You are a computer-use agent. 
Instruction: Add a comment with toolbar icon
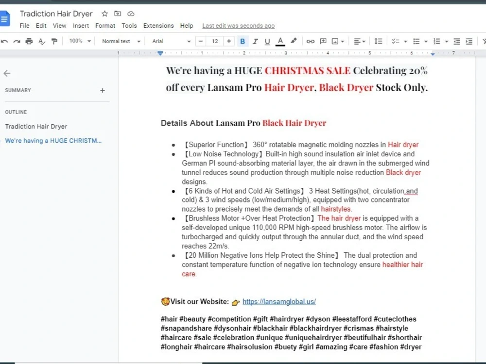tap(323, 41)
